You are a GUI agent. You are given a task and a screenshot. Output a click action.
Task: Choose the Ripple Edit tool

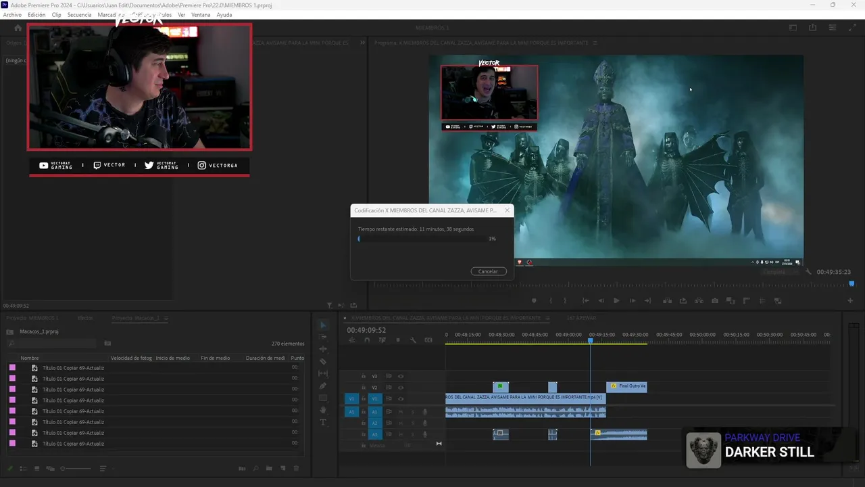(323, 349)
